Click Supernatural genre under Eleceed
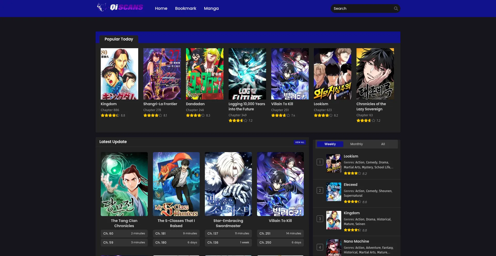The height and width of the screenshot is (256, 496). 353,196
